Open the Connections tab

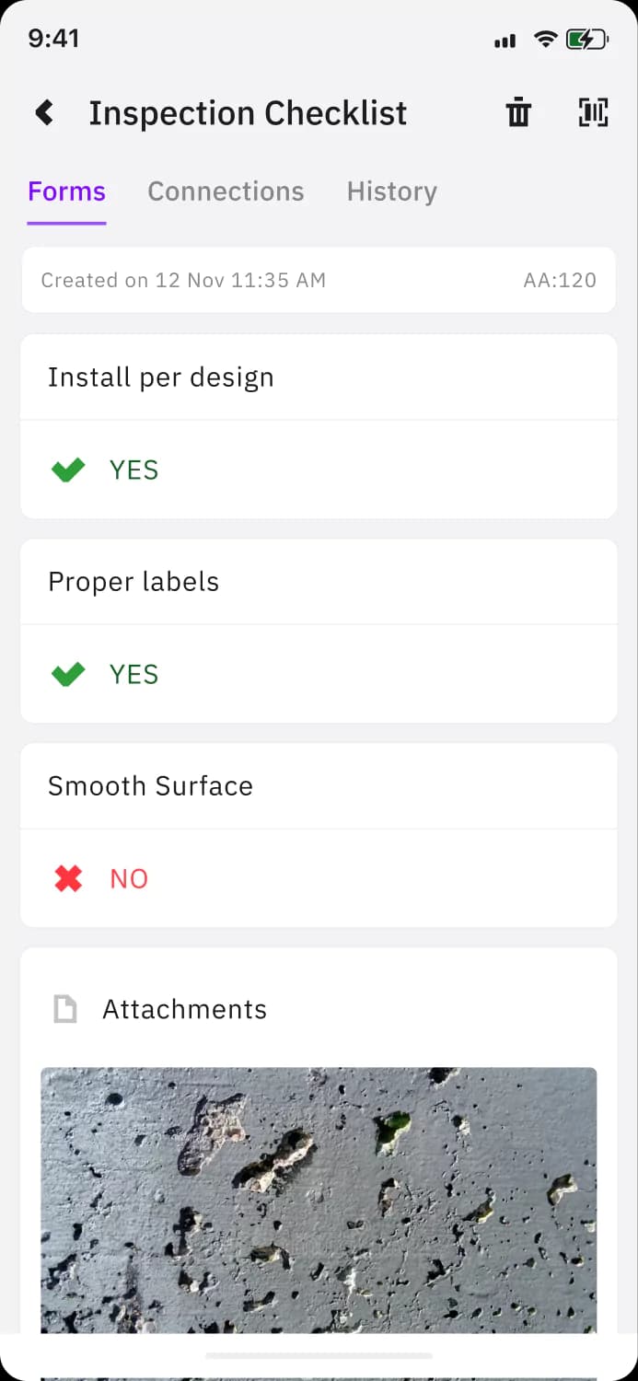point(226,191)
